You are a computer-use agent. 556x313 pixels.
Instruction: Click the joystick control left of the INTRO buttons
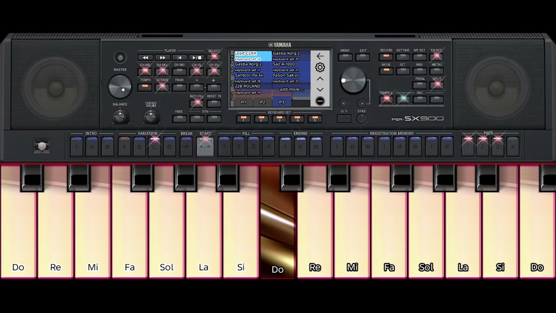point(42,147)
